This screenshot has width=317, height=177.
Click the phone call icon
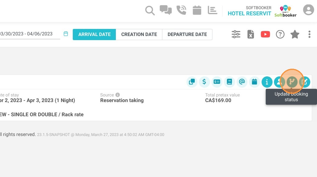[181, 10]
